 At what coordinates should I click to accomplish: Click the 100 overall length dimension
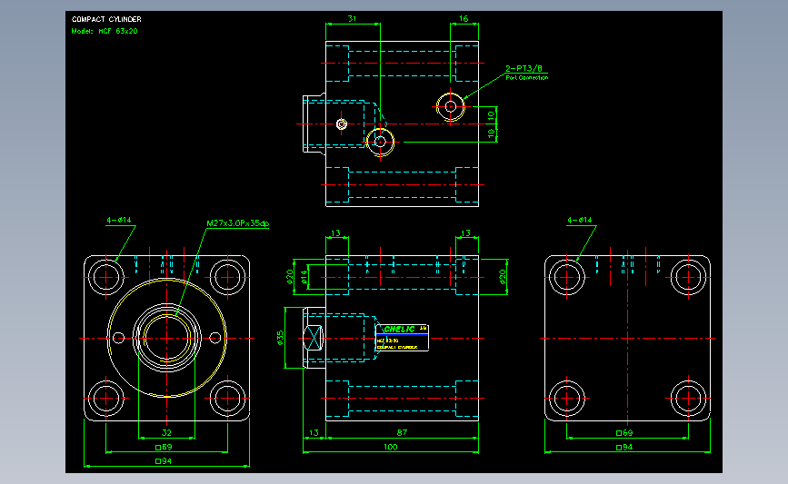tap(391, 447)
